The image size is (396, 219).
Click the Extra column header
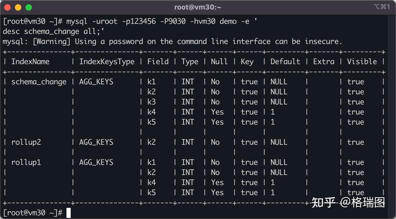[324, 62]
